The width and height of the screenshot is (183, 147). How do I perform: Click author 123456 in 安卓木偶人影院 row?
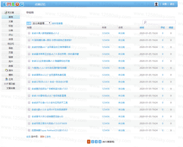106,33
